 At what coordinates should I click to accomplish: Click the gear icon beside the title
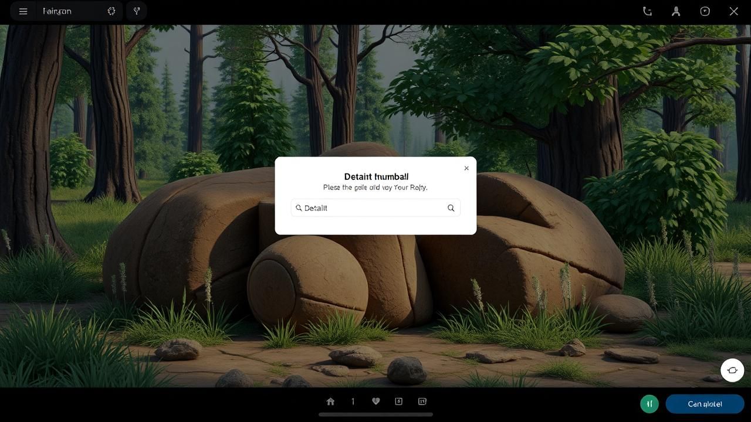coord(111,11)
